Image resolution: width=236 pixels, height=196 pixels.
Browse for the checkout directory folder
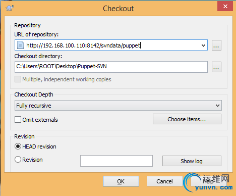click(x=216, y=67)
